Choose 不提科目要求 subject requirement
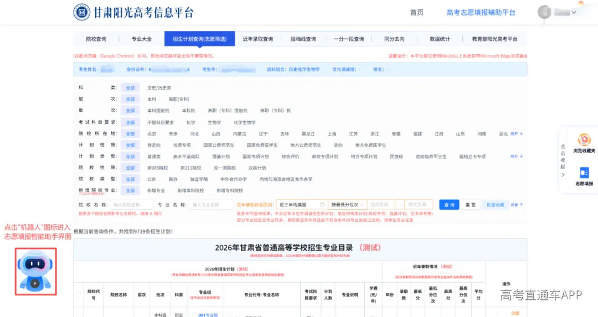 (160, 122)
